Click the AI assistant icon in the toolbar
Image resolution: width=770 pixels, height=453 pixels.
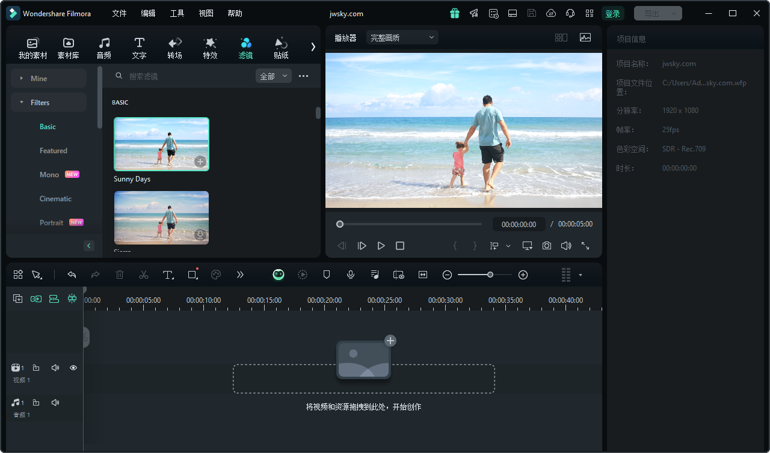point(279,275)
